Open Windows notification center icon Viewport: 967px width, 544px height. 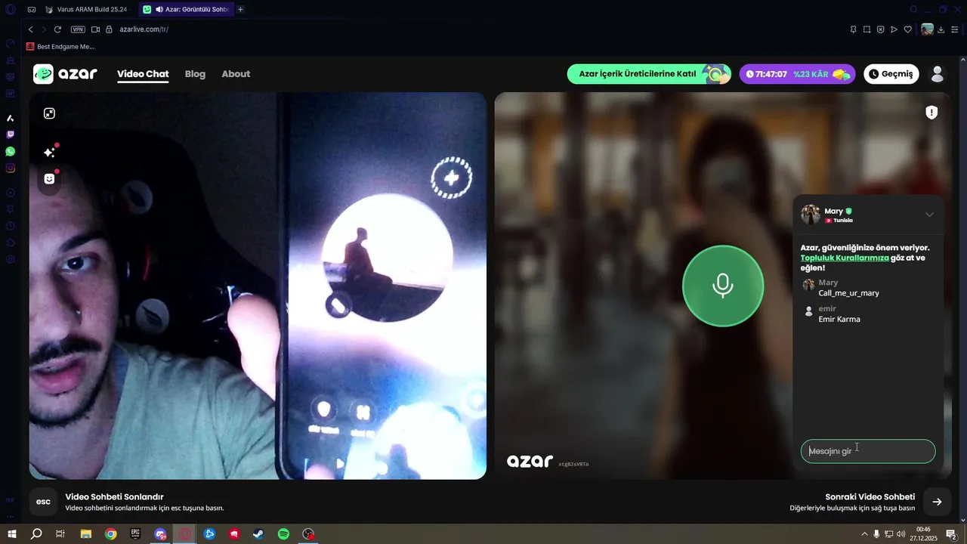coord(952,534)
